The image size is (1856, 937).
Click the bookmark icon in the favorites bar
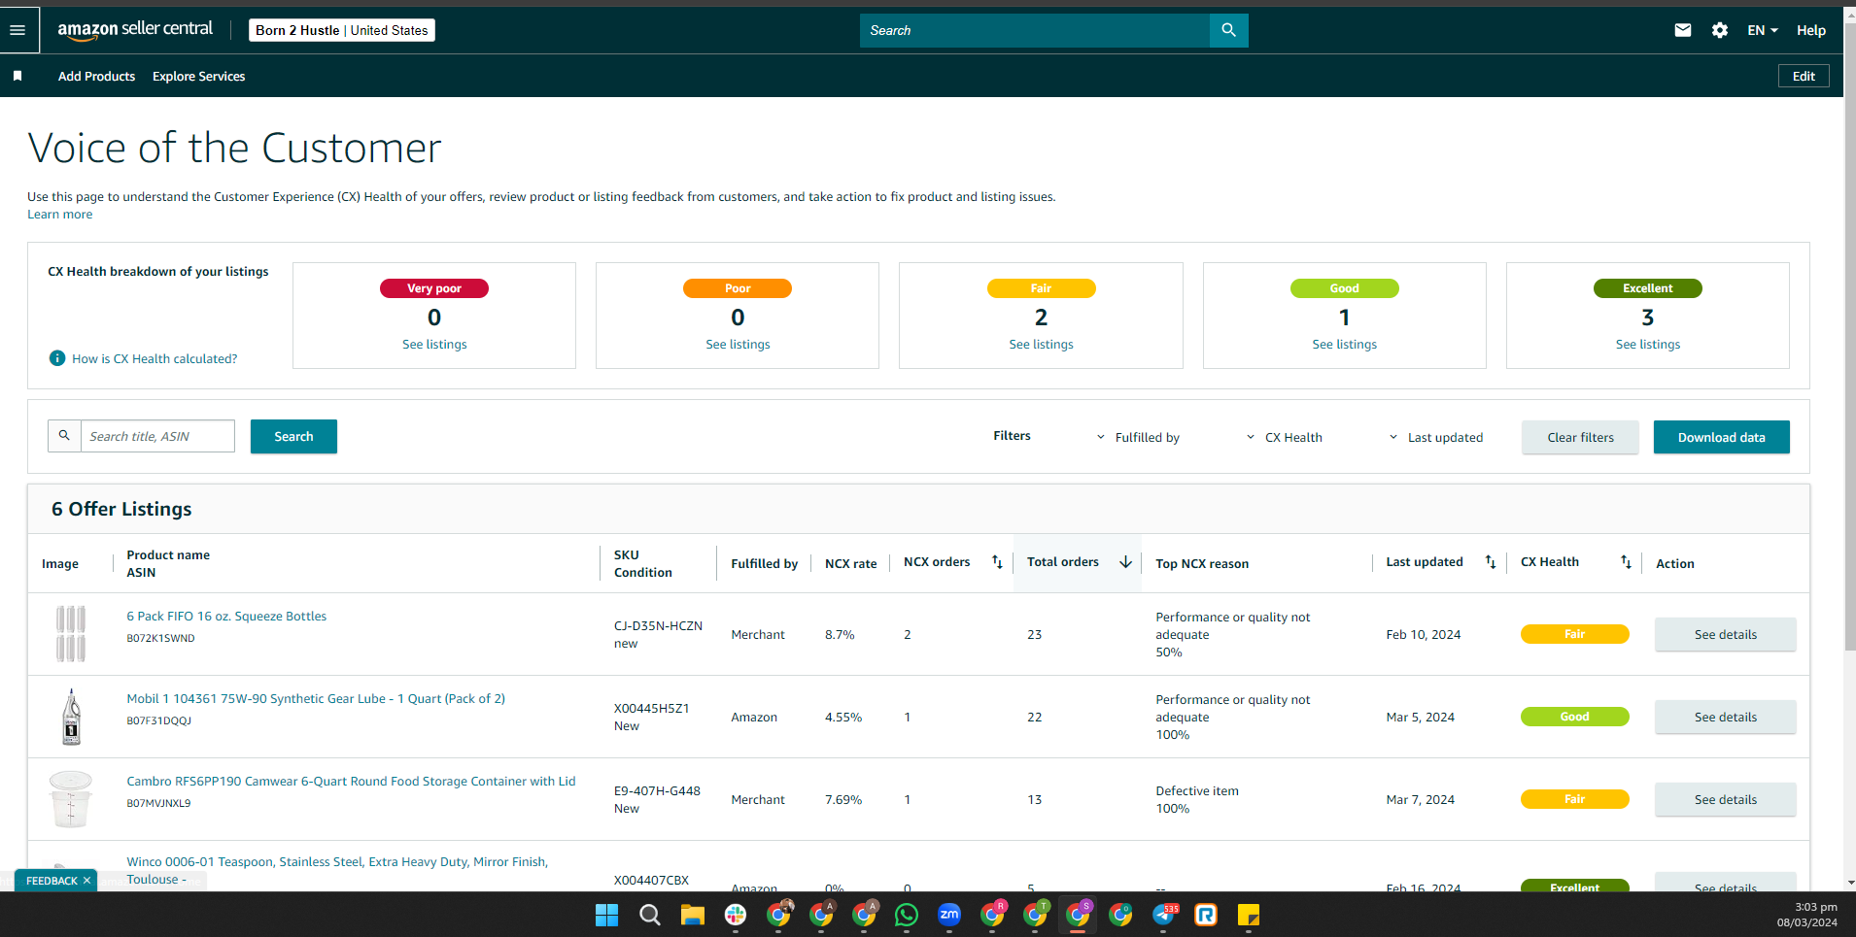17,76
